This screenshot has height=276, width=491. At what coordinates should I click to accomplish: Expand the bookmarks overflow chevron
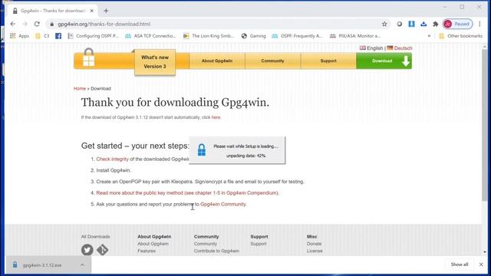(429, 36)
